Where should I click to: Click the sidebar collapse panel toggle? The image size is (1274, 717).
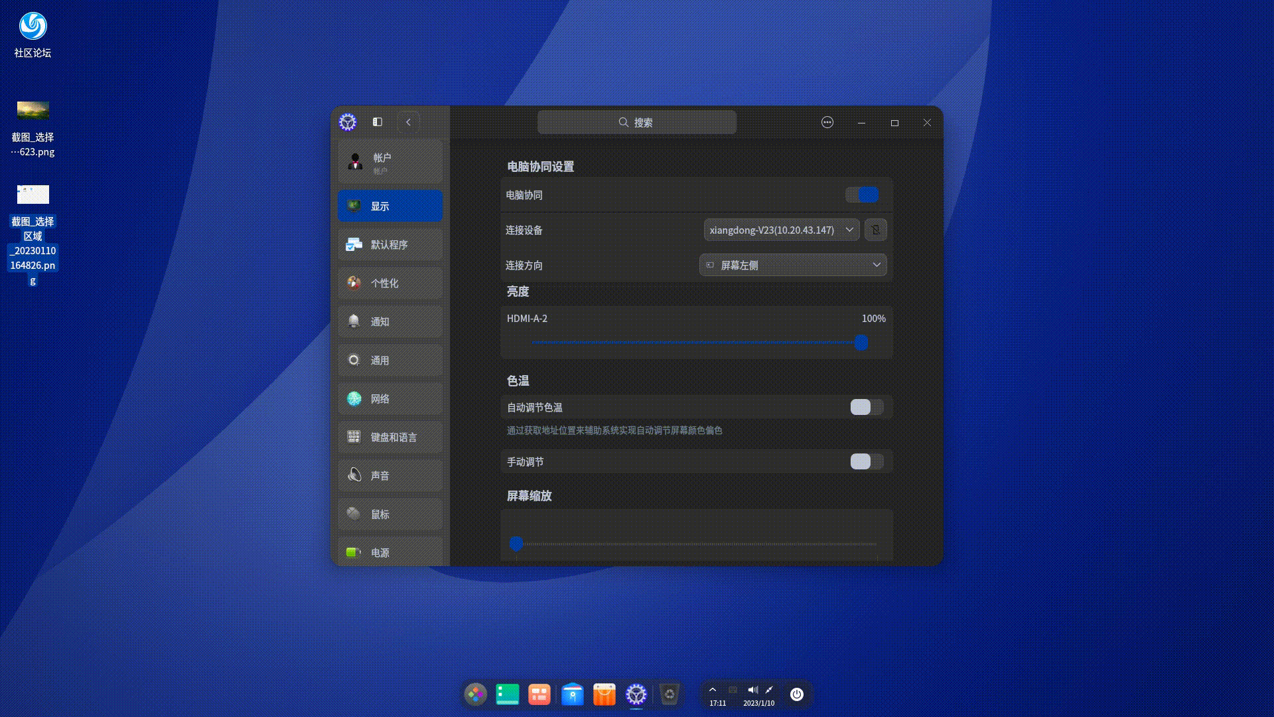pyautogui.click(x=378, y=122)
